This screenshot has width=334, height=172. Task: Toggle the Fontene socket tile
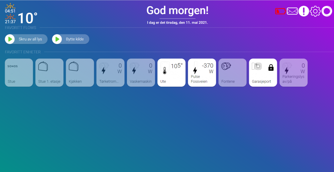coord(232,73)
